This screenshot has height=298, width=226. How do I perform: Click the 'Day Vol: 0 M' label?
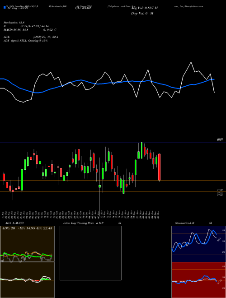(142, 14)
